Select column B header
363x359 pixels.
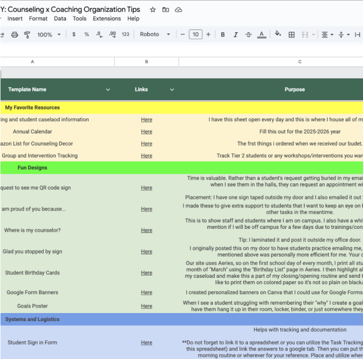(x=147, y=62)
